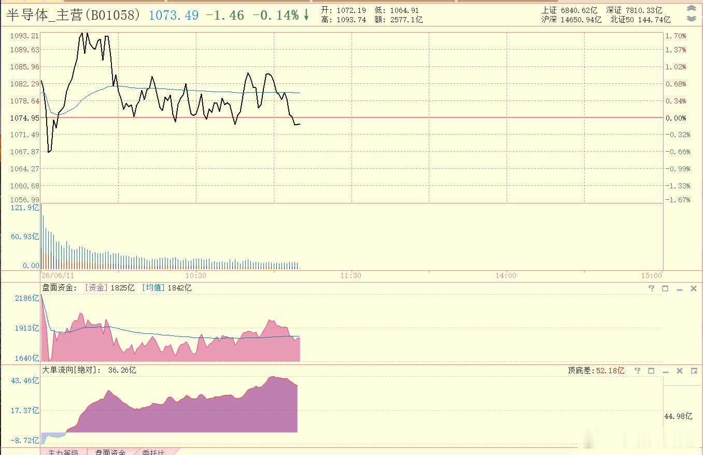Click the 0.00% right axis label
The height and width of the screenshot is (455, 703).
coord(676,118)
